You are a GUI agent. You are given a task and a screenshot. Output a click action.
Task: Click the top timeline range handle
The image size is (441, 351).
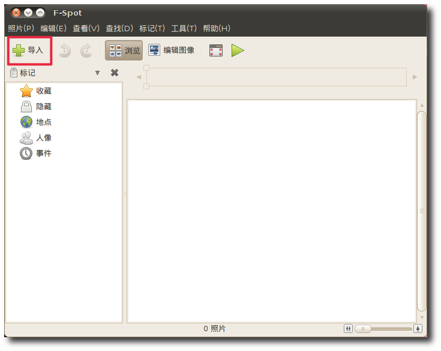pyautogui.click(x=146, y=68)
